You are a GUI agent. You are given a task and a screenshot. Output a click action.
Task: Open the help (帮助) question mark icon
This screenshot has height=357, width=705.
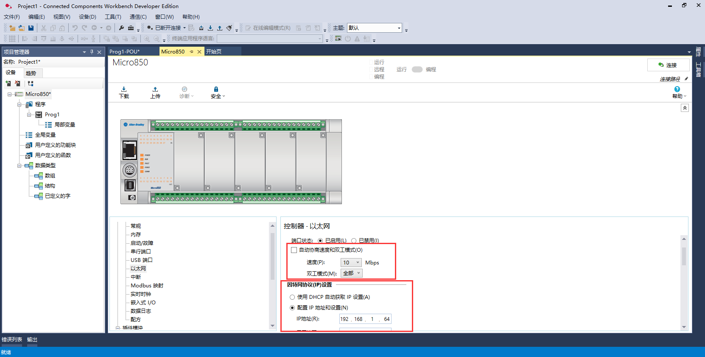click(x=677, y=92)
